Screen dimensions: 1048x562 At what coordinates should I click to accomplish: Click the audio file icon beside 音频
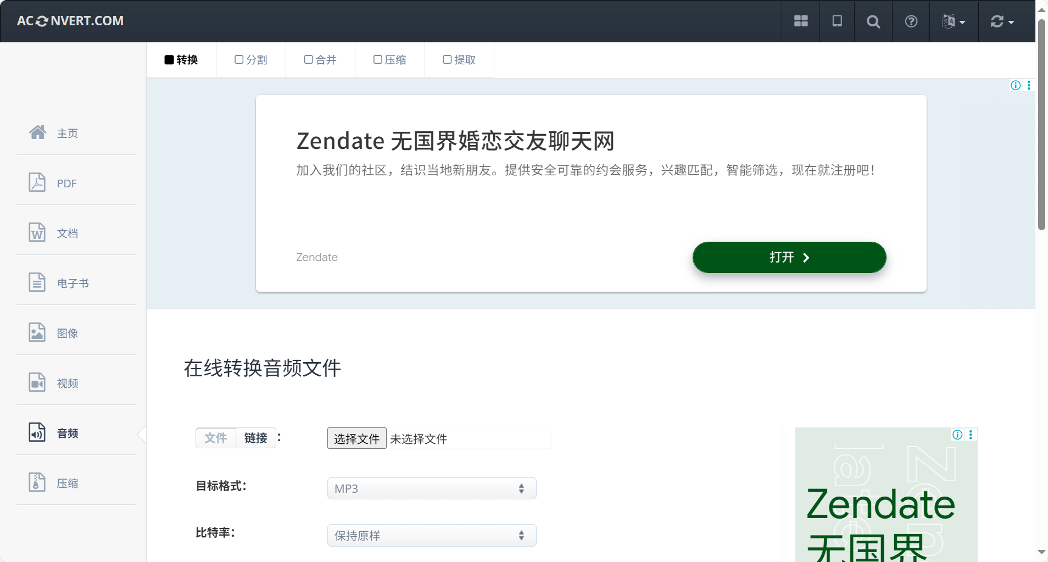coord(37,432)
